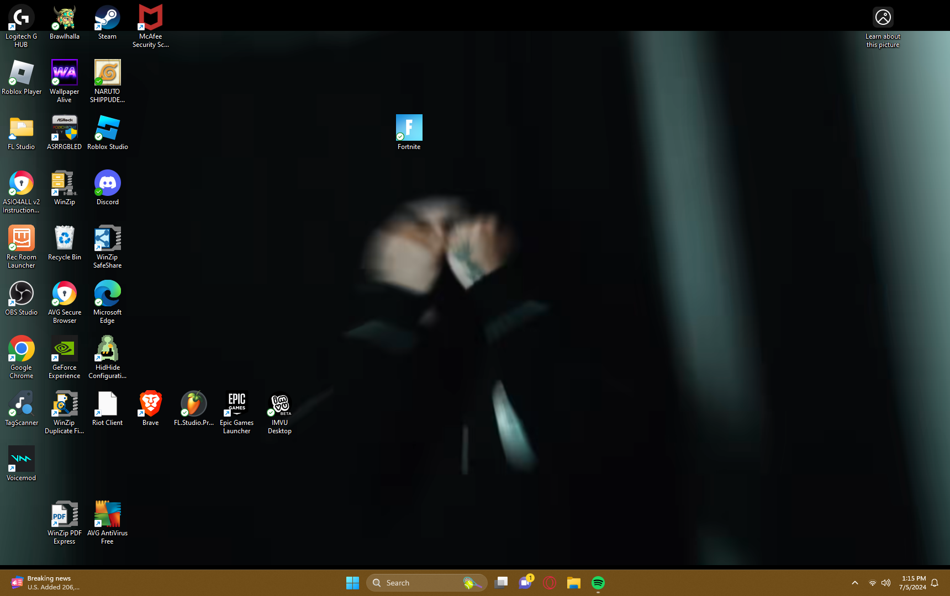Screen dimensions: 950x596
Task: Show hidden system tray icons
Action: pos(855,583)
